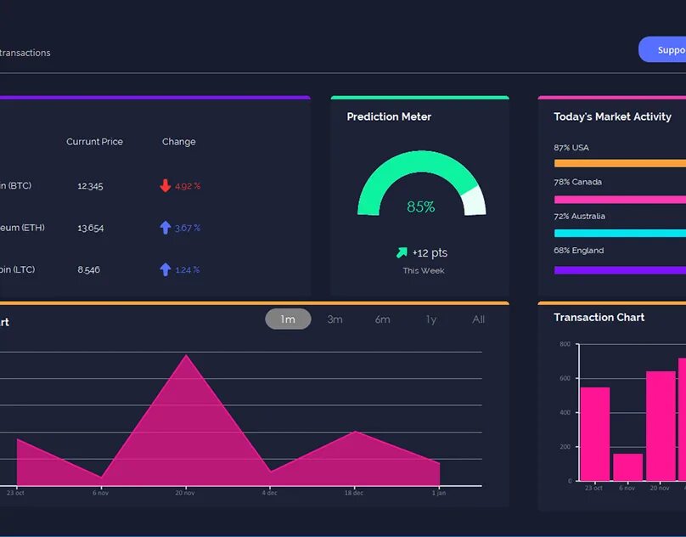Click the +12 pts text
Viewport: 686px width, 537px height.
(x=430, y=252)
